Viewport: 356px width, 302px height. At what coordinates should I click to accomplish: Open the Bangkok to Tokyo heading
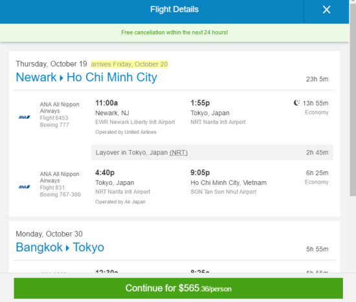tap(60, 247)
